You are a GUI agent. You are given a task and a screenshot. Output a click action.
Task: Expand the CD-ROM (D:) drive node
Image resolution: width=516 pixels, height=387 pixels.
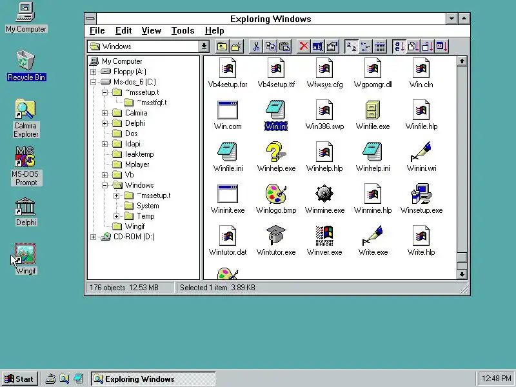(93, 237)
